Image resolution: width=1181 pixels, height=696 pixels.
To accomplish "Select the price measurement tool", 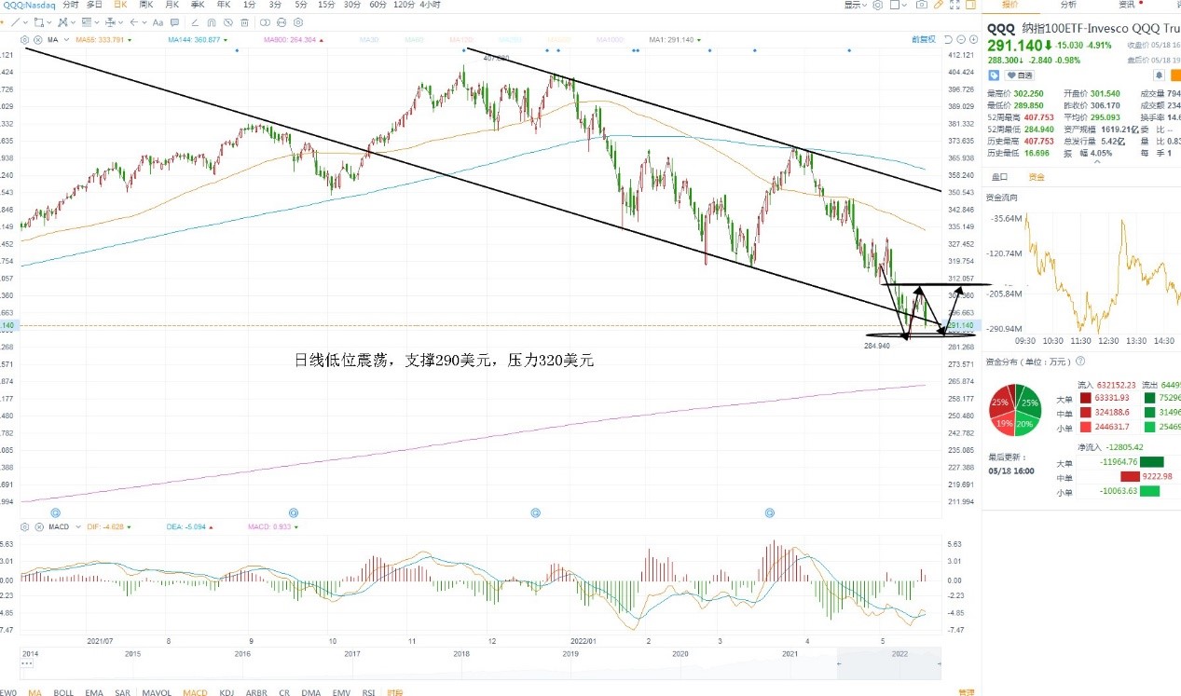I will tap(110, 22).
